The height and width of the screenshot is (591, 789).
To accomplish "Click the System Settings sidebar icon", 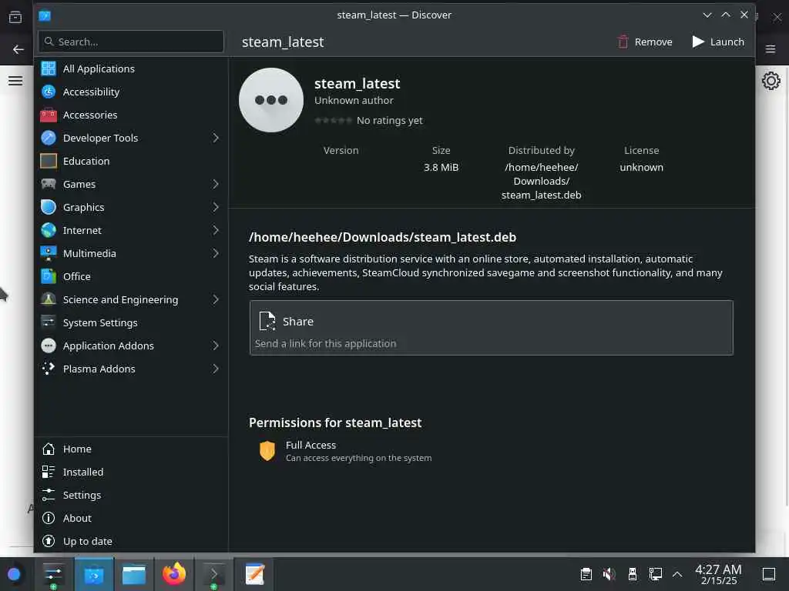I will (49, 322).
